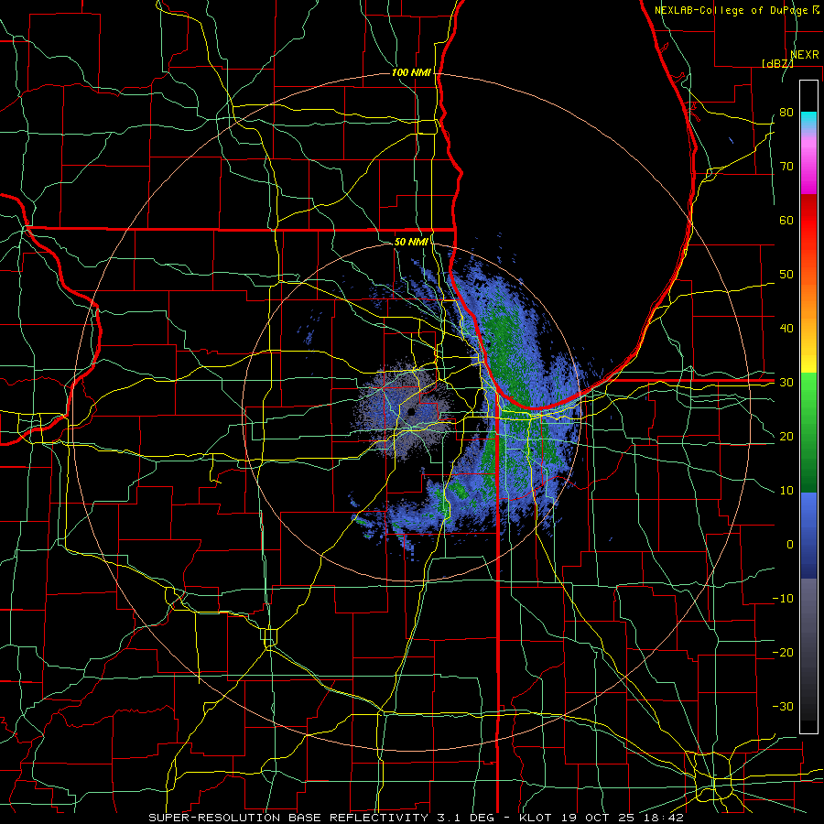Click the 10 value on the dBZ scale
This screenshot has width=824, height=824.
pyautogui.click(x=786, y=491)
